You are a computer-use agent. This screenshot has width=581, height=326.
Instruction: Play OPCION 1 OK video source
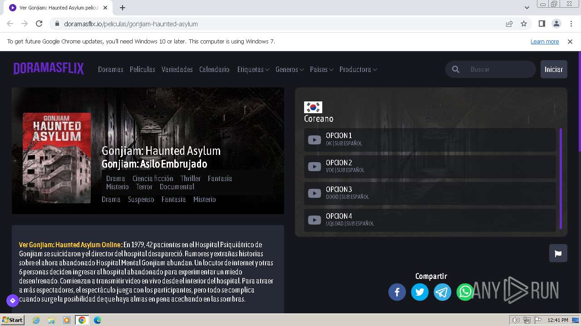(x=430, y=139)
